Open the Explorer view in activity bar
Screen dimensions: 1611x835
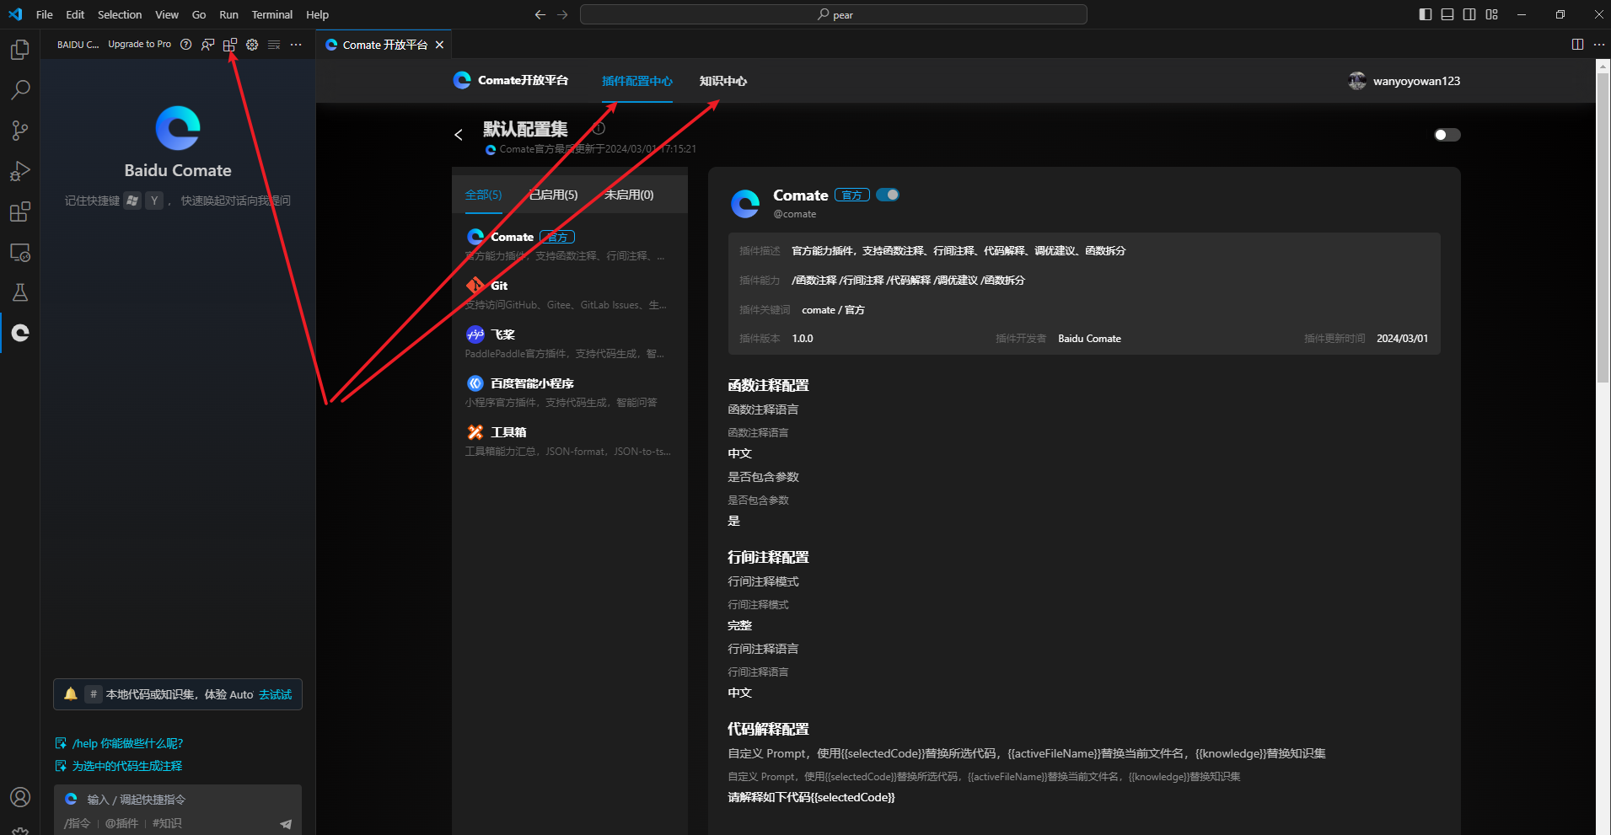tap(20, 50)
